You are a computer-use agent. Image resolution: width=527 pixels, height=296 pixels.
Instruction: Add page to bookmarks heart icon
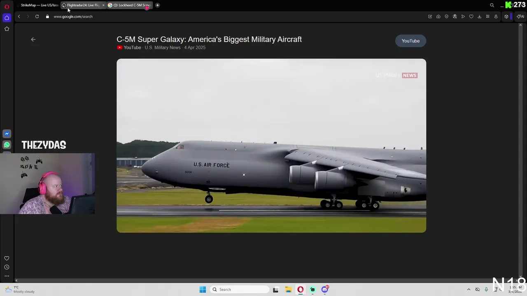point(471,16)
